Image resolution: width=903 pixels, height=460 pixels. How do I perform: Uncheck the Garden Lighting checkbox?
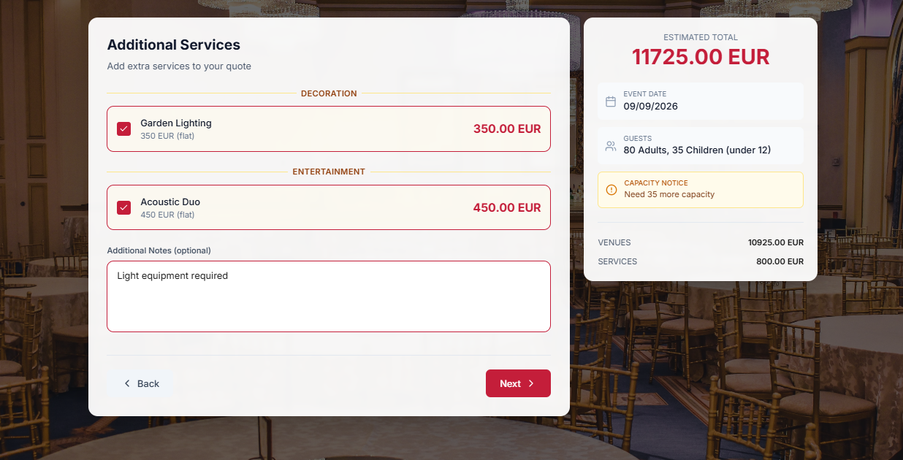point(123,129)
